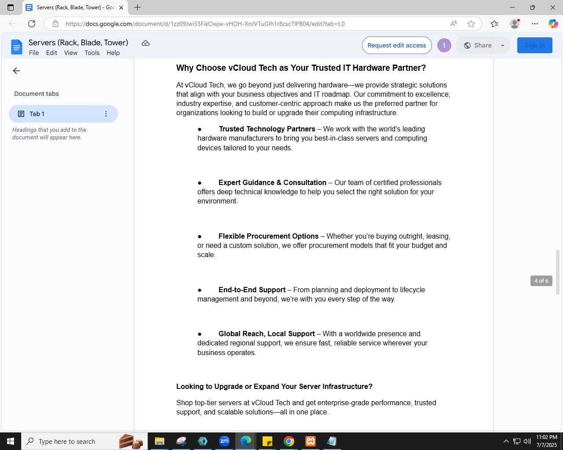The image size is (563, 450).
Task: Expand the Share dropdown arrow
Action: (x=503, y=45)
